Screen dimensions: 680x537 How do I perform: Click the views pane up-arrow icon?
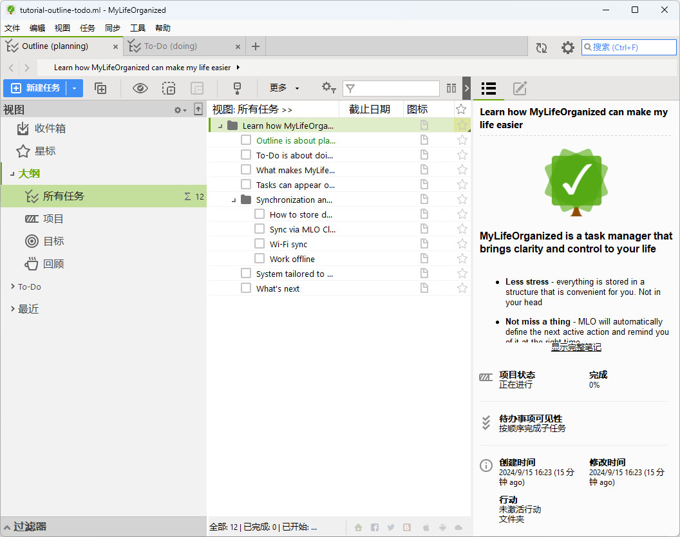point(198,109)
